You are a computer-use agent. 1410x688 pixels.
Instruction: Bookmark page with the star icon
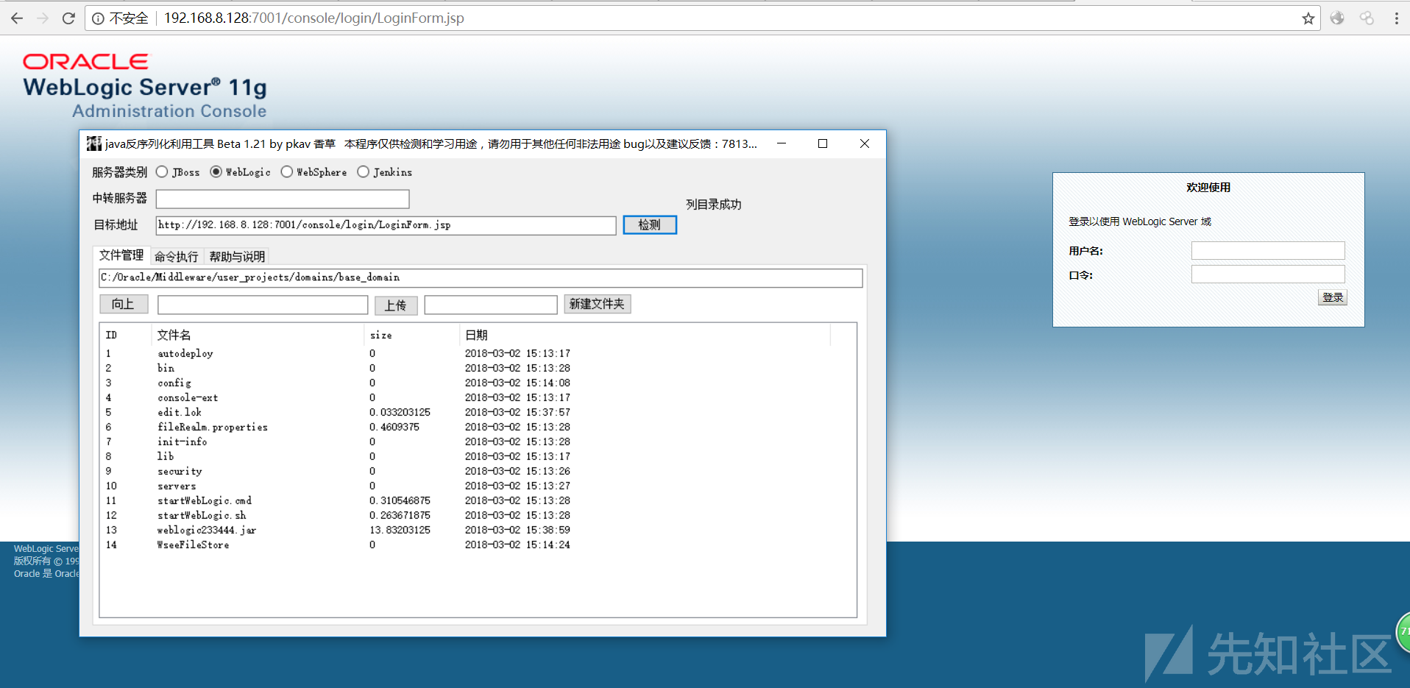[1308, 18]
